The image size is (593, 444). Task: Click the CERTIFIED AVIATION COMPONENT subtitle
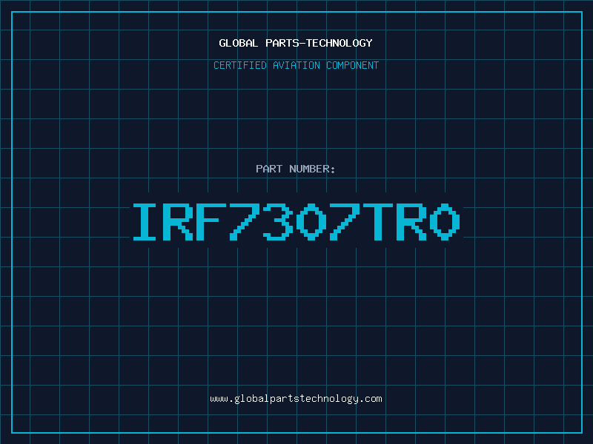[x=296, y=65]
